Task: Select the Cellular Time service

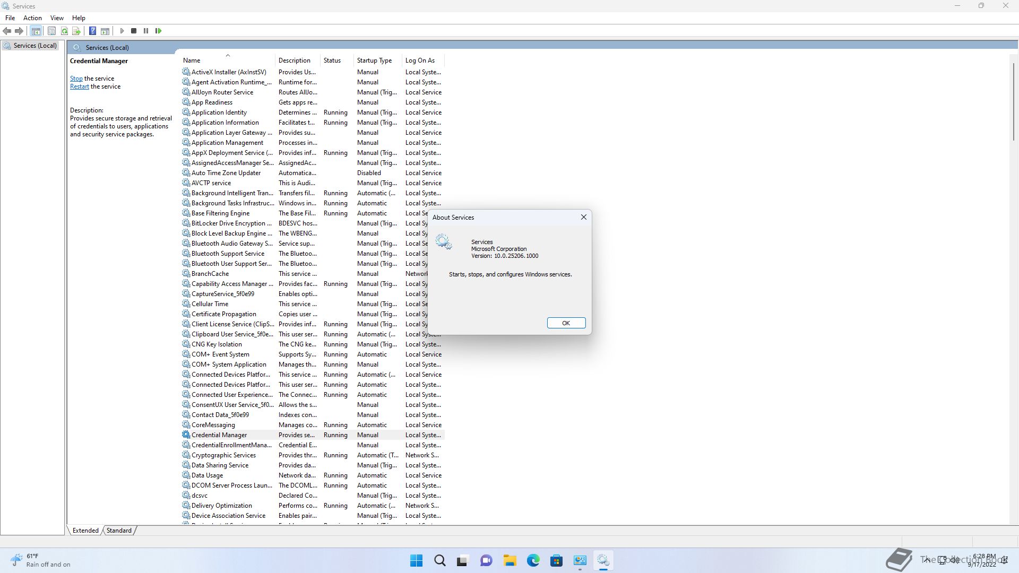Action: pyautogui.click(x=305, y=304)
